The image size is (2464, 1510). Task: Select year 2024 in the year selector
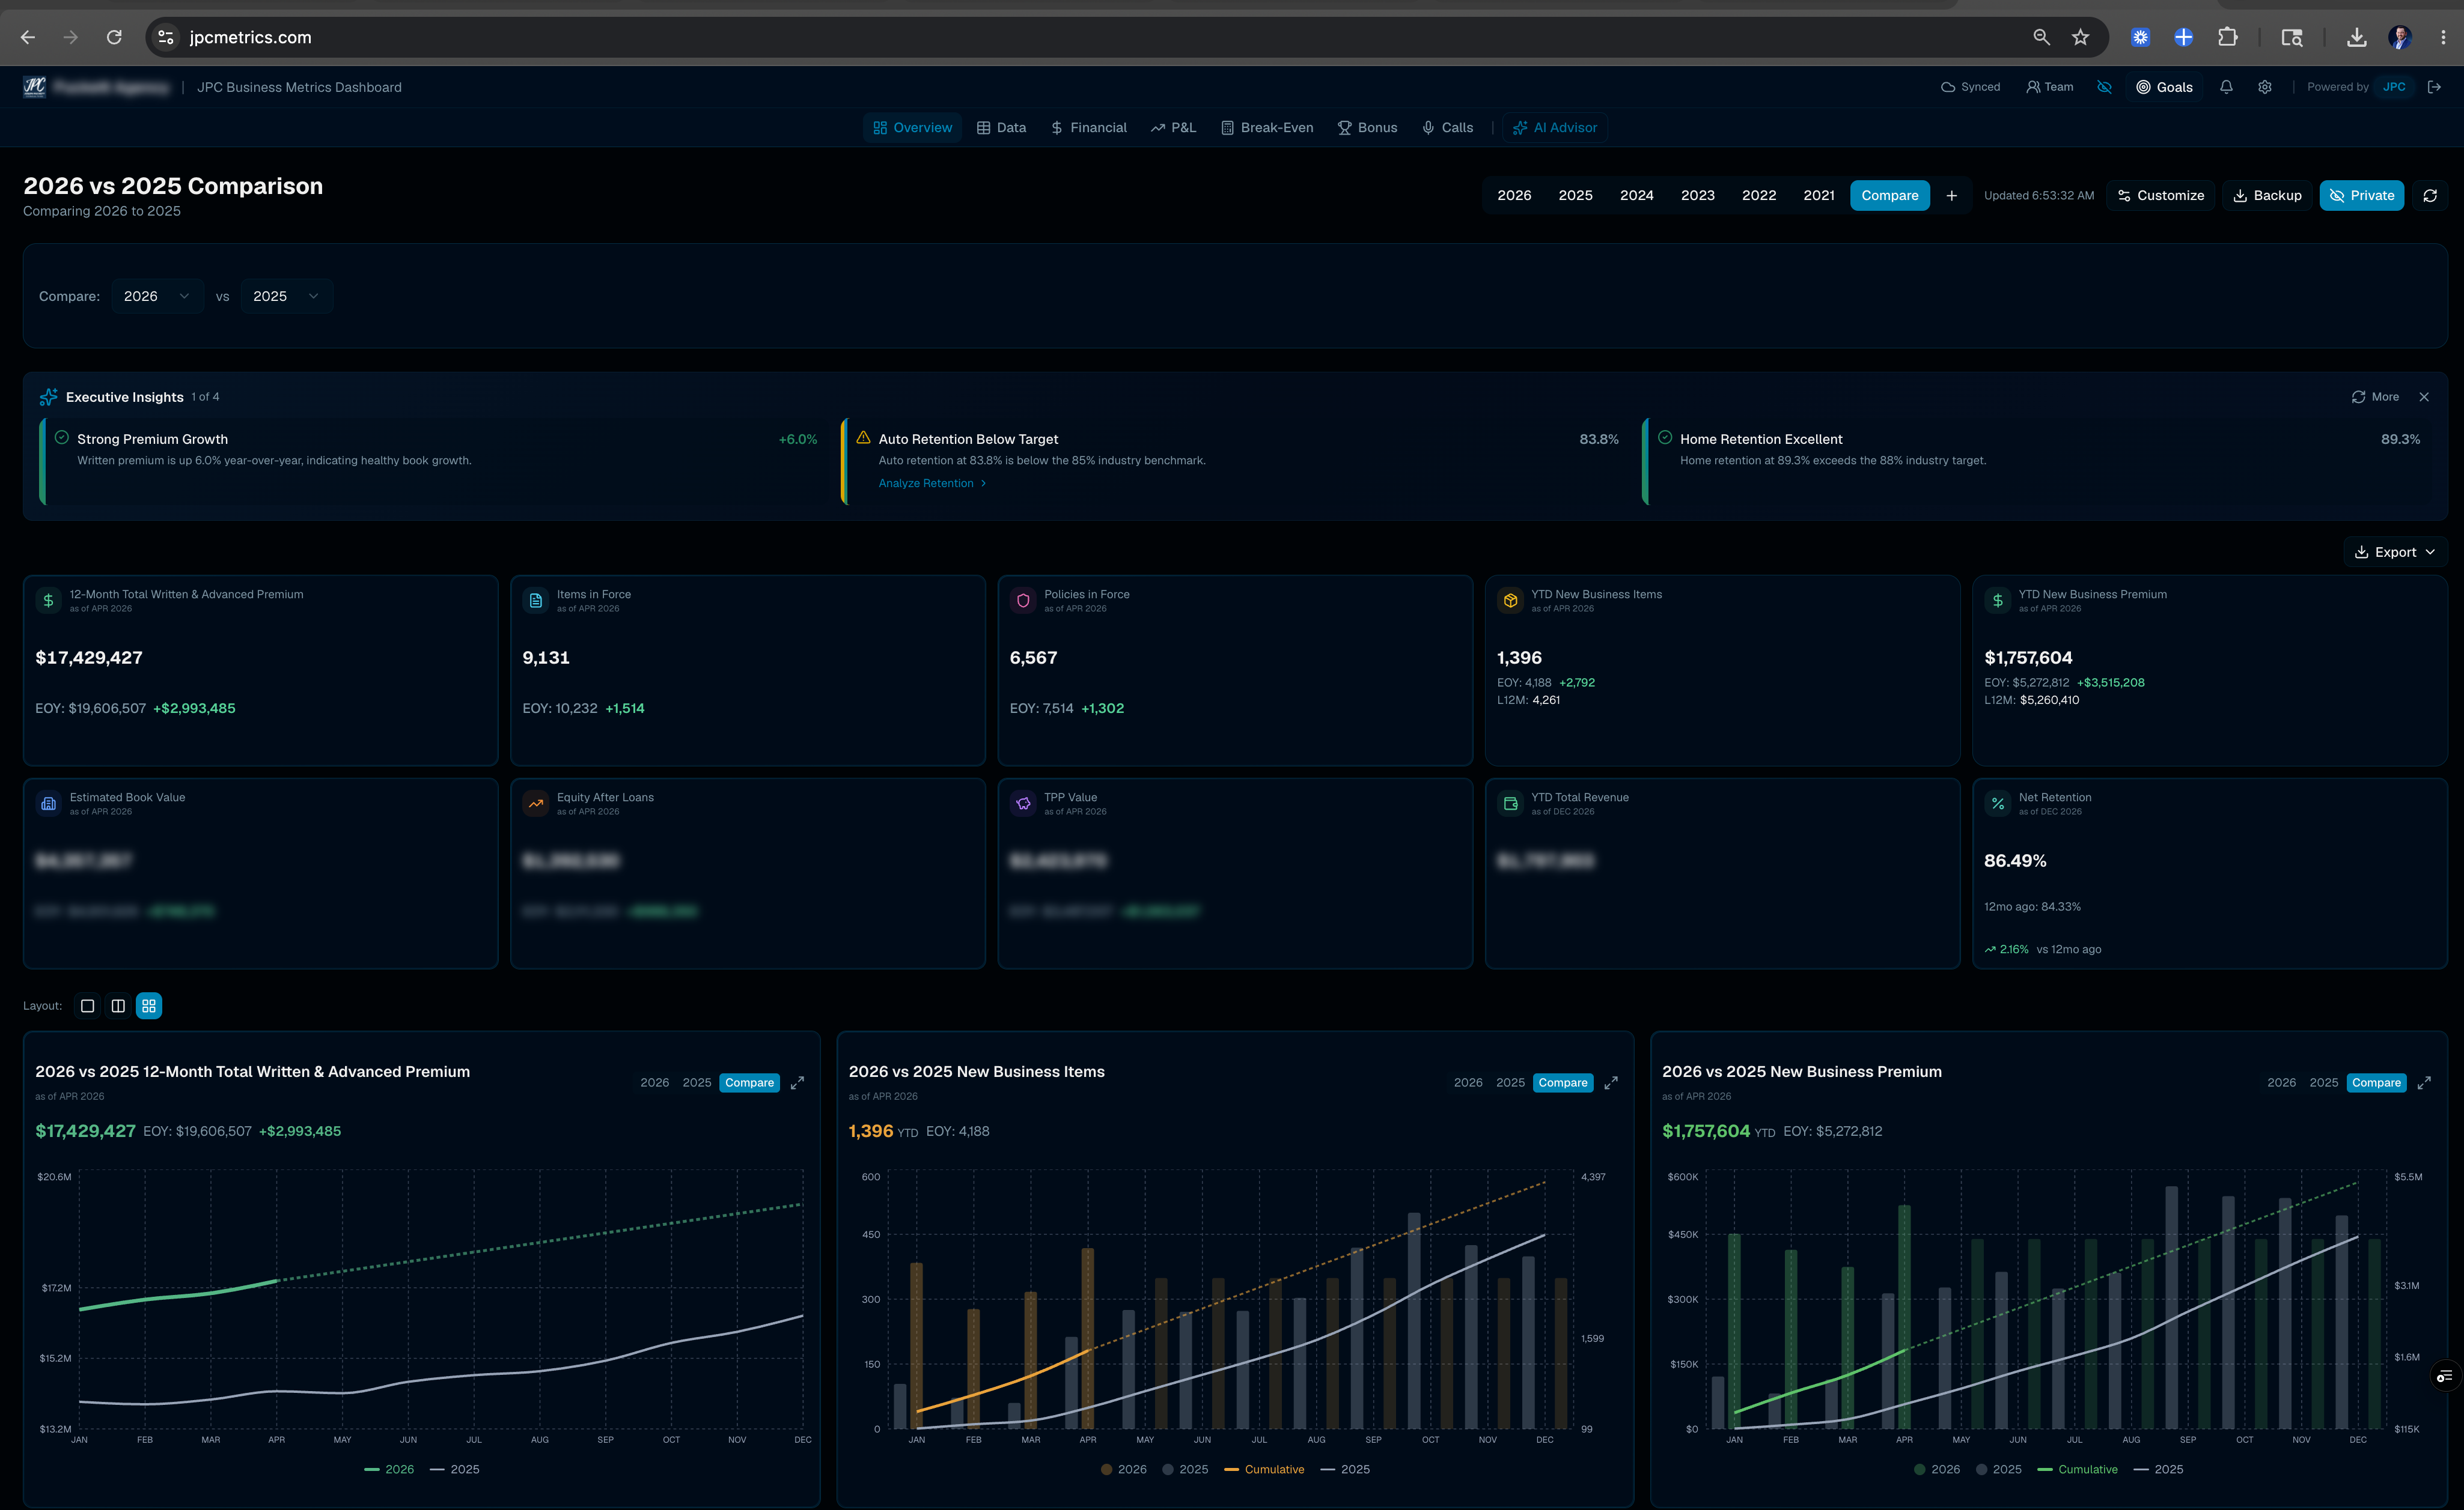click(x=1636, y=196)
